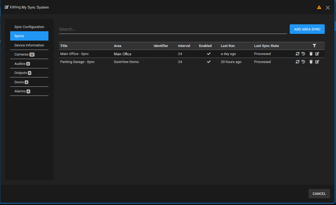Sort by the Identifier column header
The image size is (336, 205).
(161, 46)
